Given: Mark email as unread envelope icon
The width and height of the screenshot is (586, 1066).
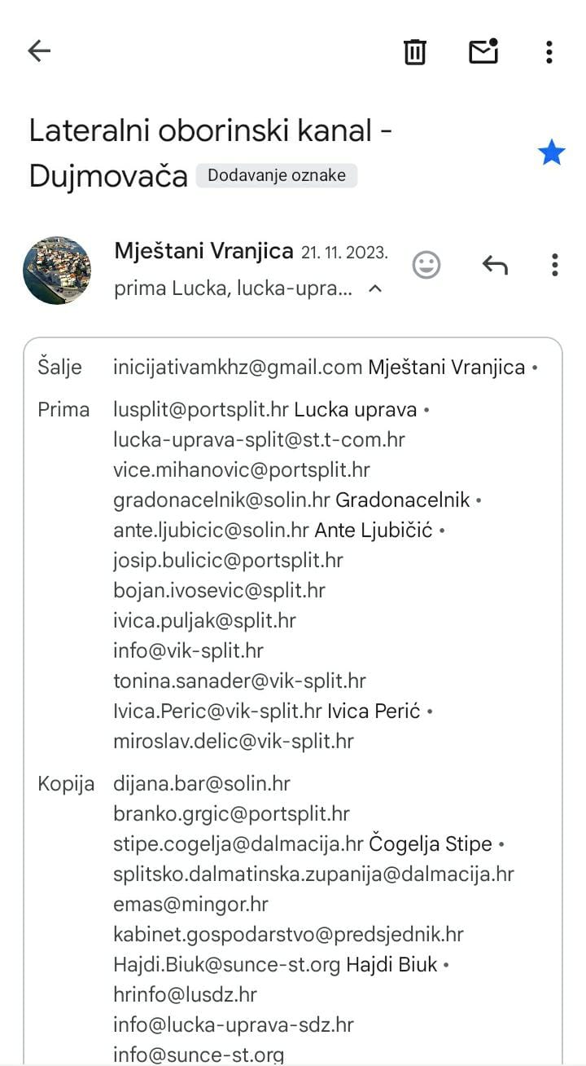Looking at the screenshot, I should [483, 51].
